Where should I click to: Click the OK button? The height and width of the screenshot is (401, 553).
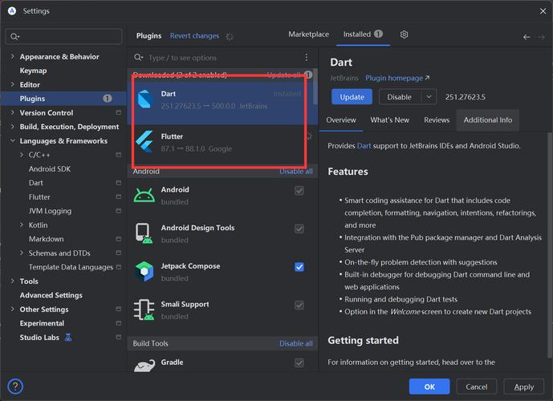(x=429, y=387)
